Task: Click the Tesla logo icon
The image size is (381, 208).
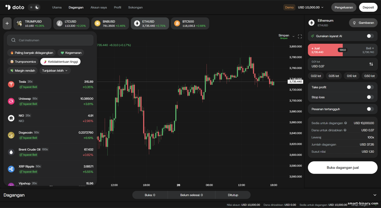Action: click(x=11, y=84)
